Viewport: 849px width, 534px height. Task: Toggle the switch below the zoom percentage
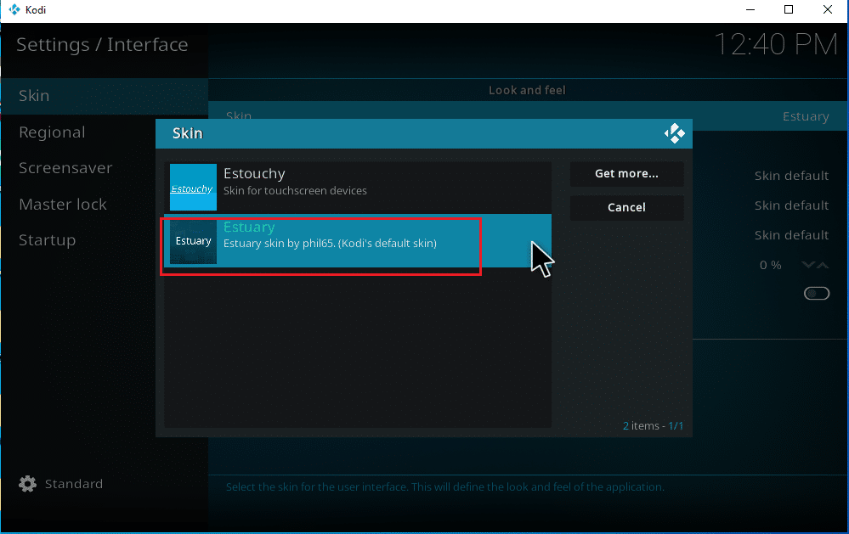click(817, 293)
